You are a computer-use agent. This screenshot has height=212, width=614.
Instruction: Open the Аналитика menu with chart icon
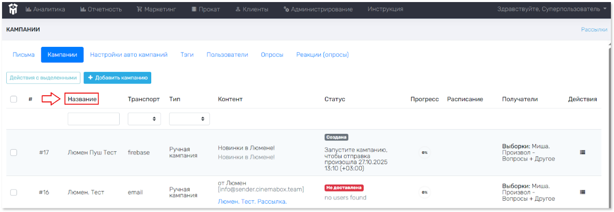pyautogui.click(x=45, y=9)
